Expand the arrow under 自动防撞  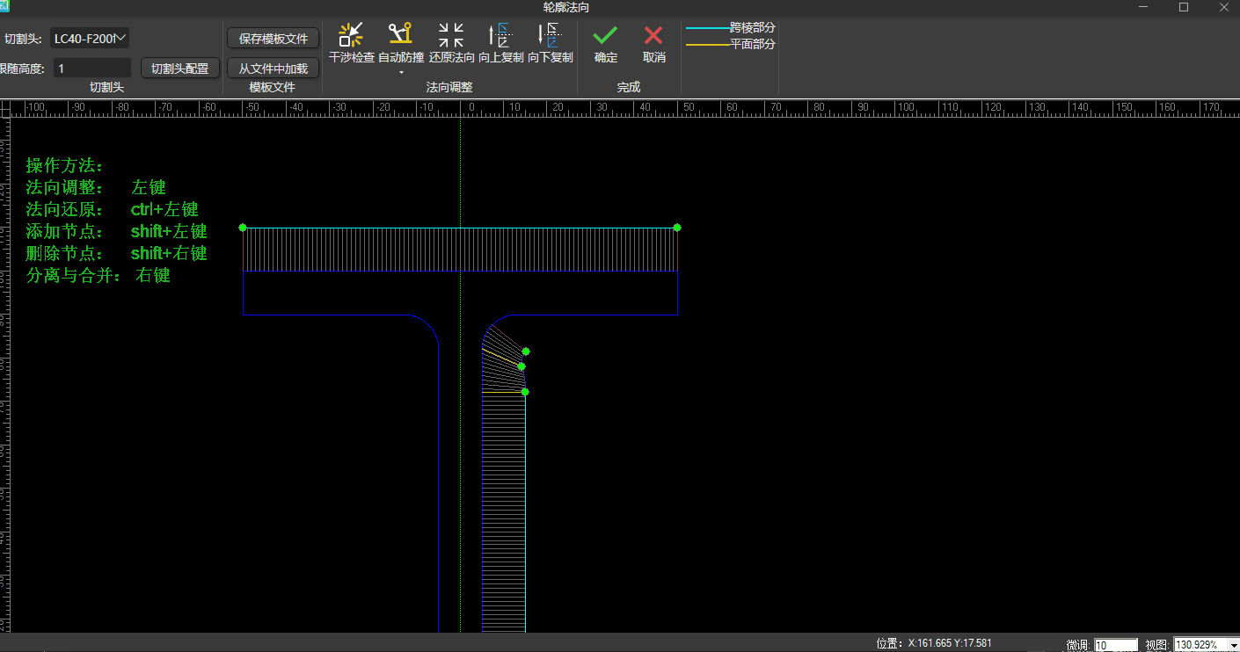click(401, 72)
